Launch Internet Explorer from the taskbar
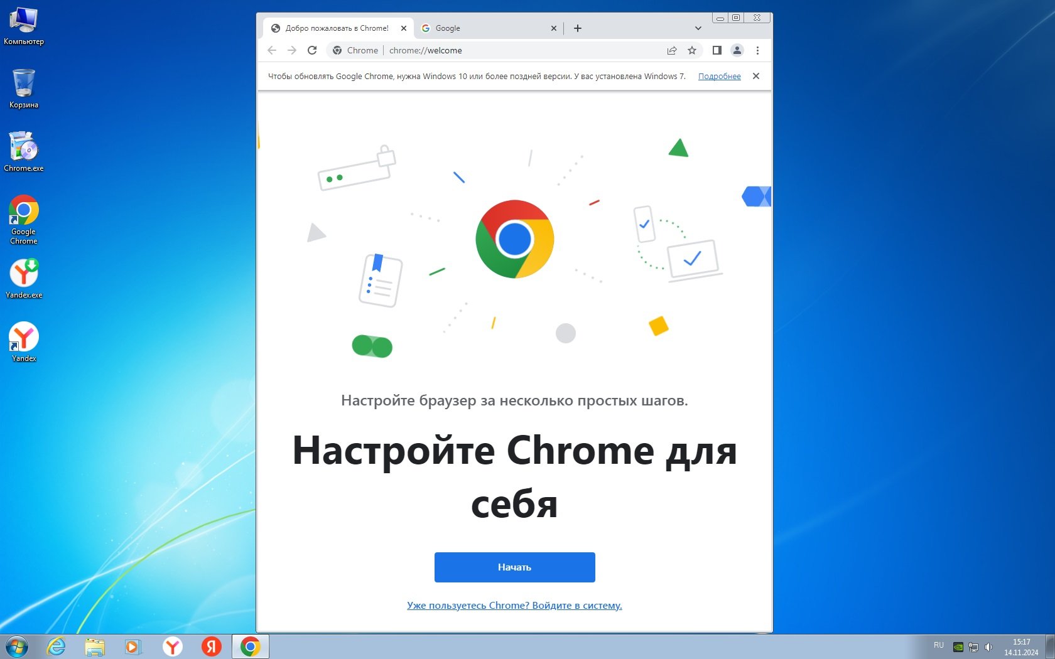1055x659 pixels. click(x=57, y=646)
